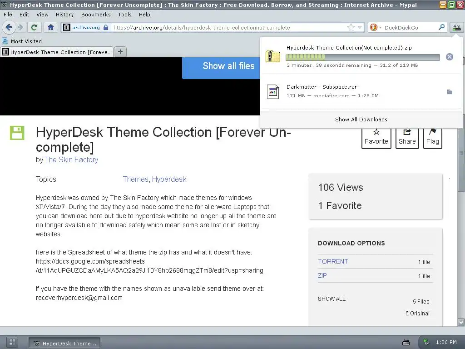Open the Bookmarks menu
The image size is (465, 349).
pos(96,15)
